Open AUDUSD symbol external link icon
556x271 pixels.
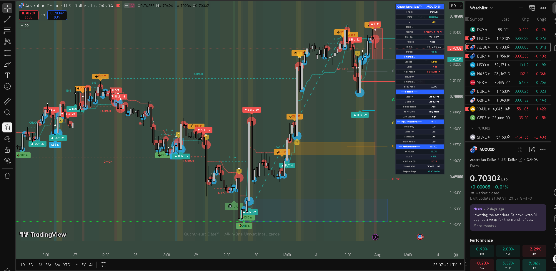coord(520,160)
